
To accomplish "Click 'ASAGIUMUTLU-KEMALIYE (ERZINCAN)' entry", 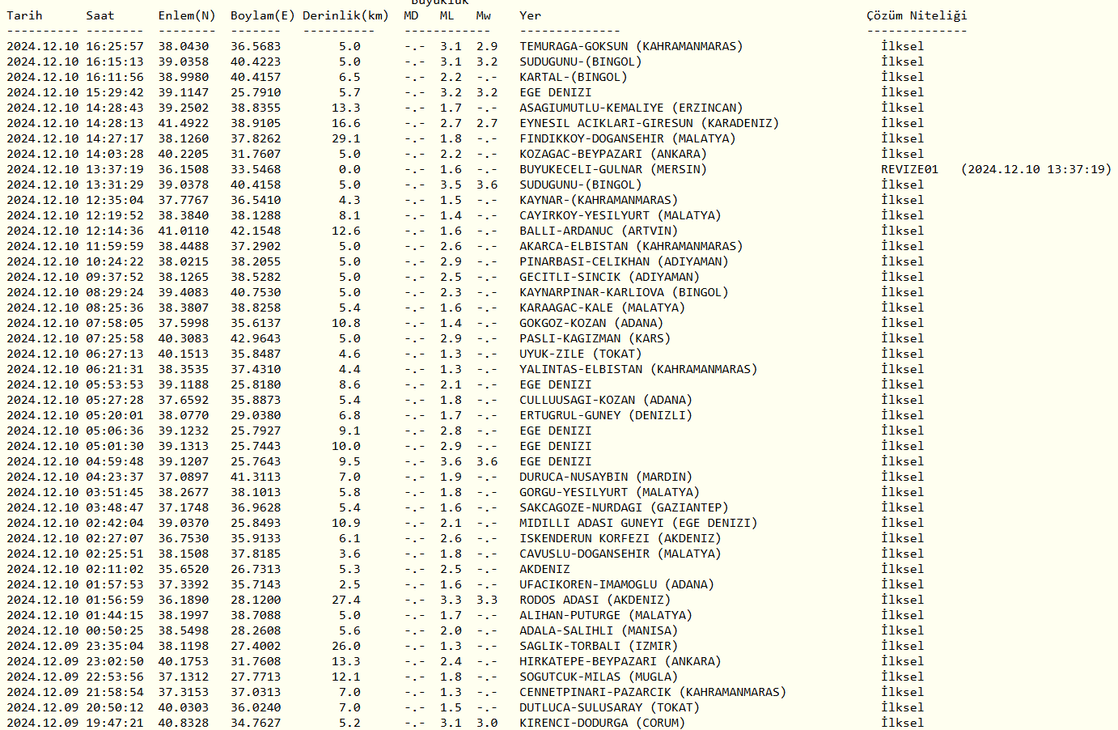I will pyautogui.click(x=631, y=108).
